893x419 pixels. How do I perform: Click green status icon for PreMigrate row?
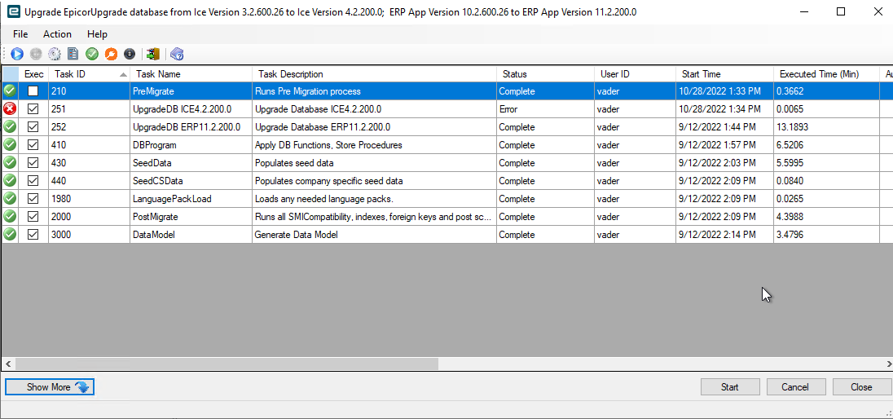click(10, 90)
